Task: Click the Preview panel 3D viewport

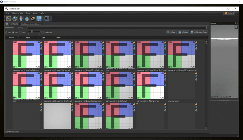Action: pos(224,62)
